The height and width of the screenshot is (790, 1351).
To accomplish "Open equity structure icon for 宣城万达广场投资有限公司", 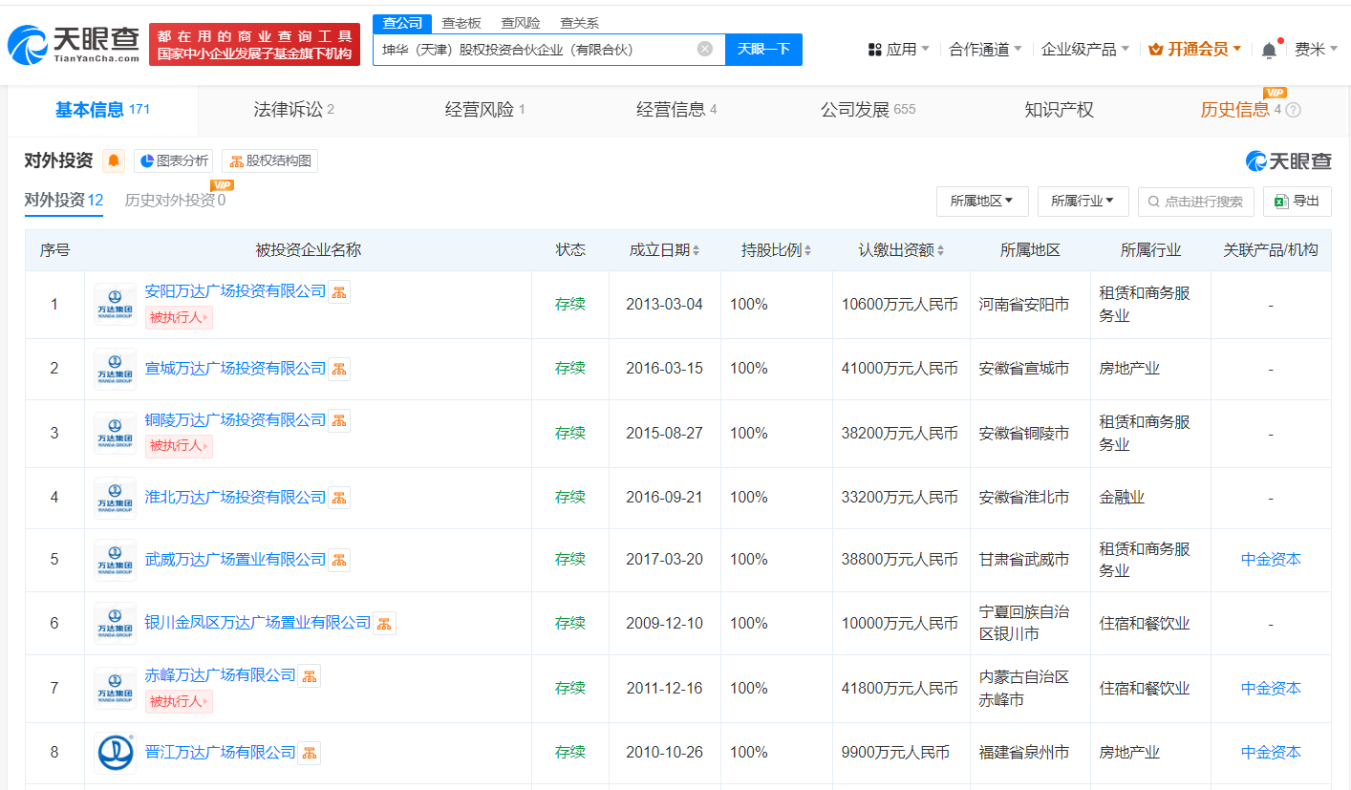I will [x=339, y=369].
